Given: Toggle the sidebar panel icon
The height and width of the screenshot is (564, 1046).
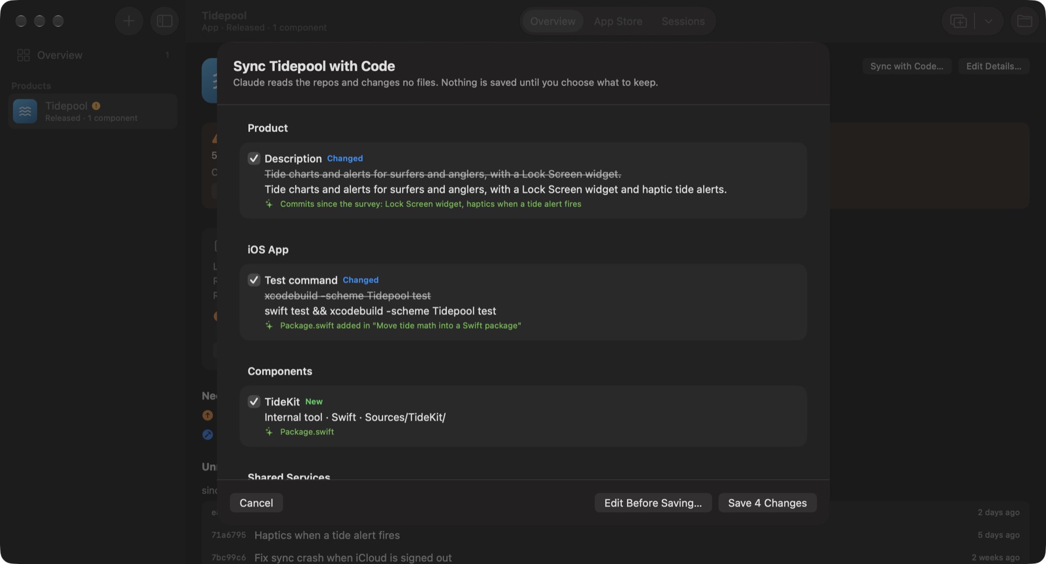Looking at the screenshot, I should 165,21.
